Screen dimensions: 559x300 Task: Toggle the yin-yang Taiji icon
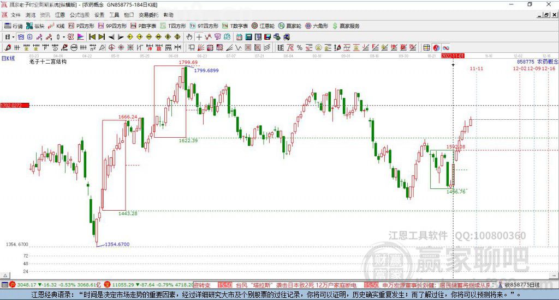coord(436,47)
